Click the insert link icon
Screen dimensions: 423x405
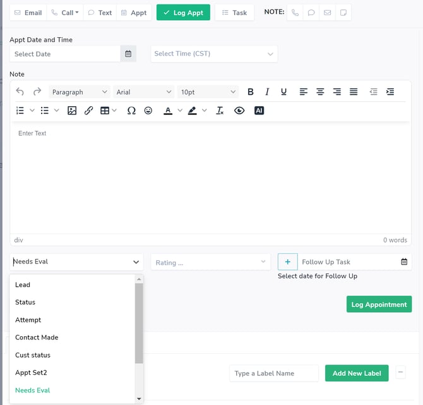pos(88,111)
